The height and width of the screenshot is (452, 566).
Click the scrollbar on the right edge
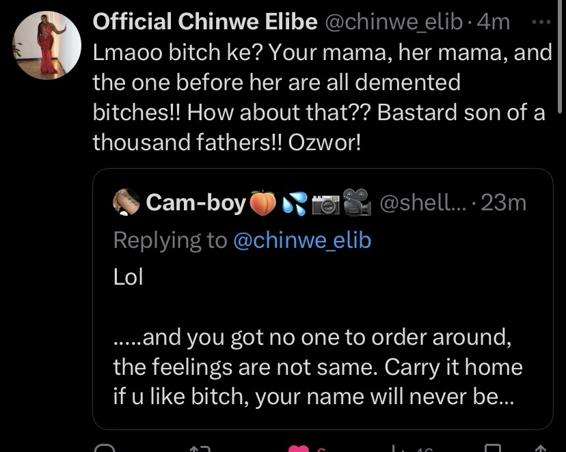click(x=560, y=57)
